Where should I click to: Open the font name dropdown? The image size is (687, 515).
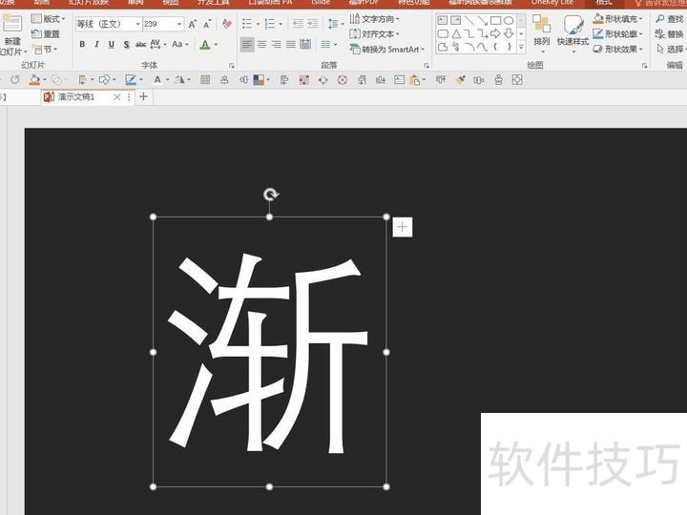[x=137, y=24]
